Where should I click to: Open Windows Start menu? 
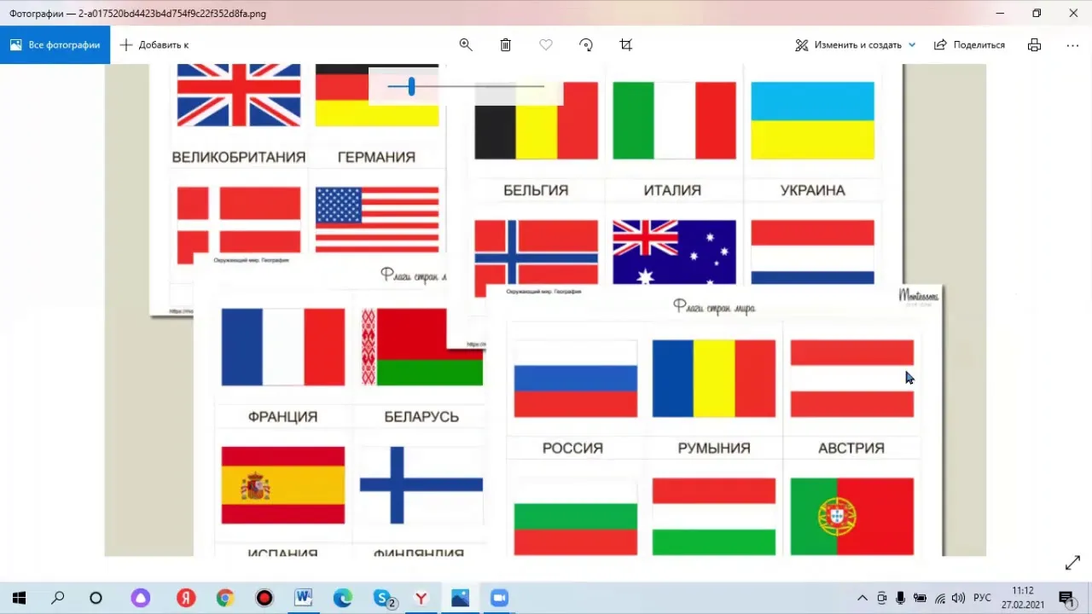[x=19, y=599]
